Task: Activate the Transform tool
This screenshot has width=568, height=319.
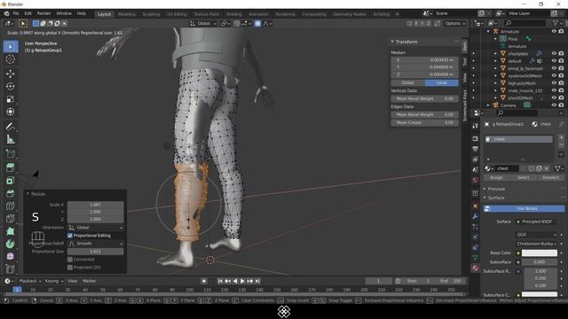Action: [x=11, y=112]
